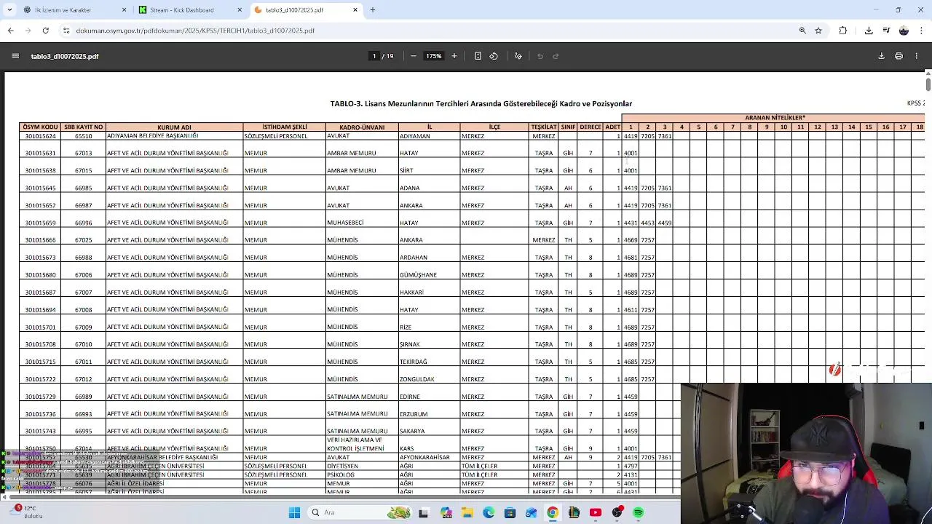Reload the current page
Screen dimensions: 932x524
click(45, 31)
